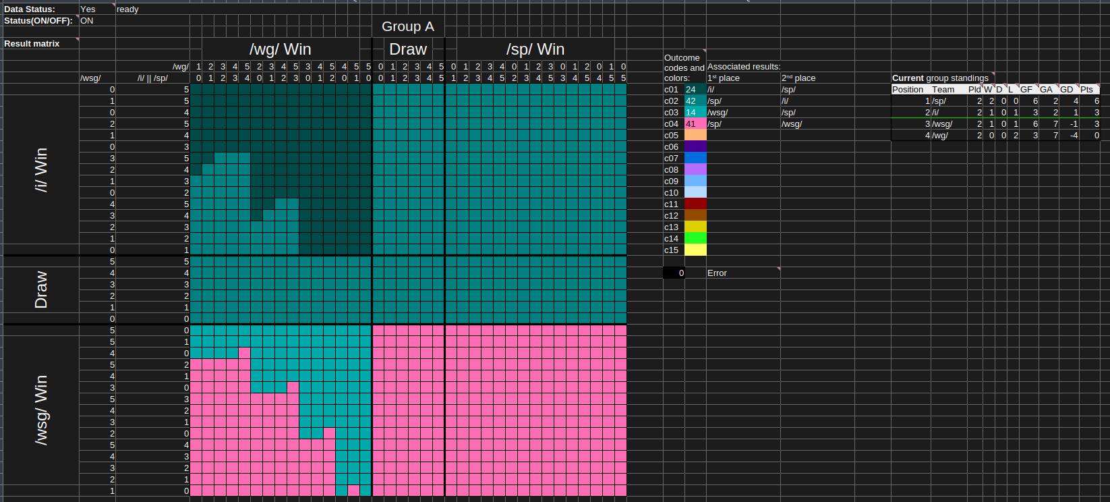Pick the c07 blue color swatch
1110x502 pixels.
click(x=695, y=158)
